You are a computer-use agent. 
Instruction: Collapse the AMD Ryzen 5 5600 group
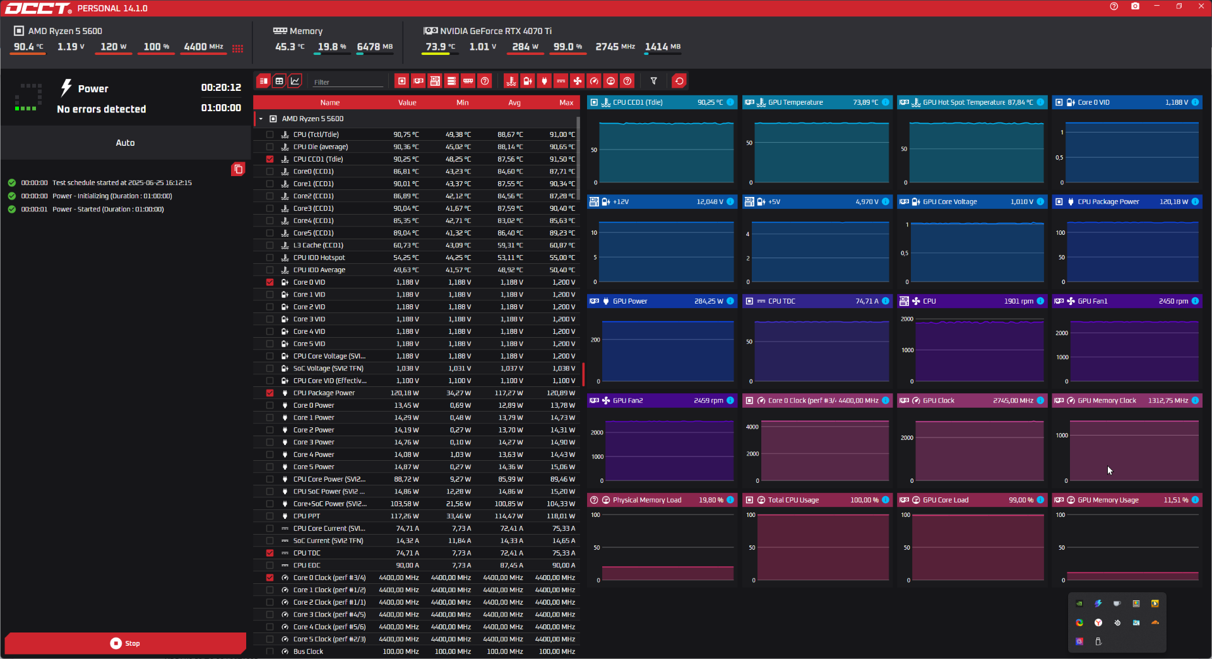coord(261,119)
